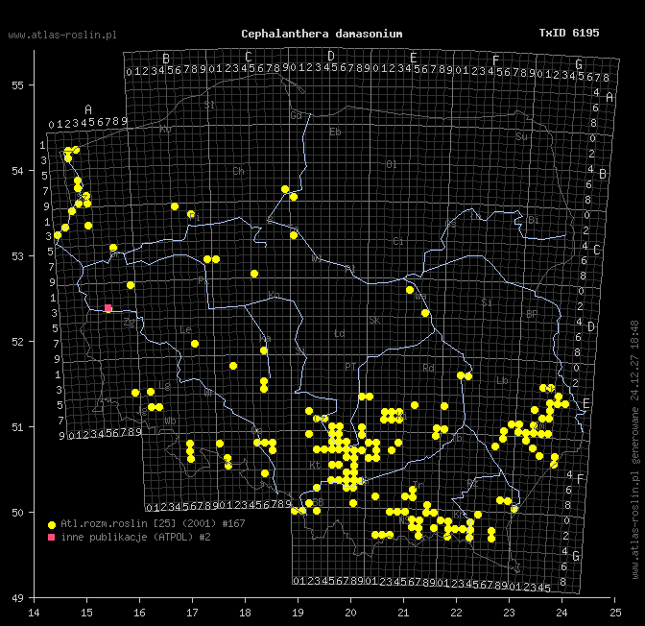645x626 pixels.
Task: Click longitude axis label '17'
Action: click(192, 613)
